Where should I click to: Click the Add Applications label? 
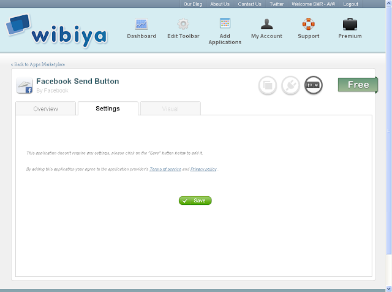pos(225,39)
